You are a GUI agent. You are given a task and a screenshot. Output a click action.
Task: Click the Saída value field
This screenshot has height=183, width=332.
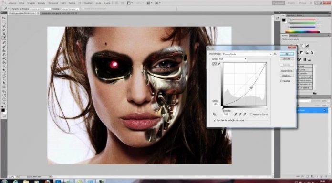tap(216, 104)
